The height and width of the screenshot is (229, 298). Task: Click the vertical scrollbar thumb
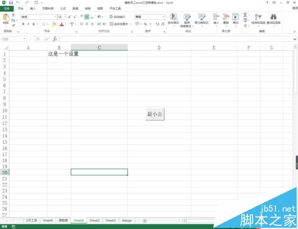tap(296, 72)
